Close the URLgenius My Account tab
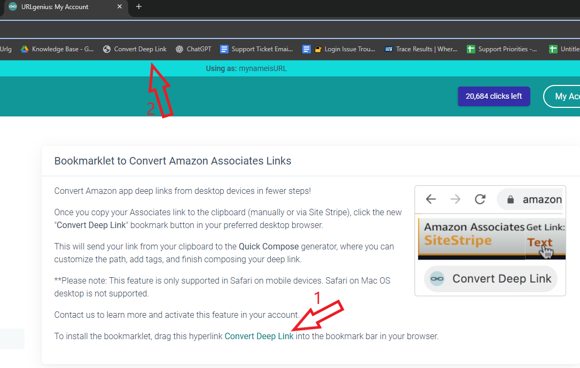 [x=120, y=7]
